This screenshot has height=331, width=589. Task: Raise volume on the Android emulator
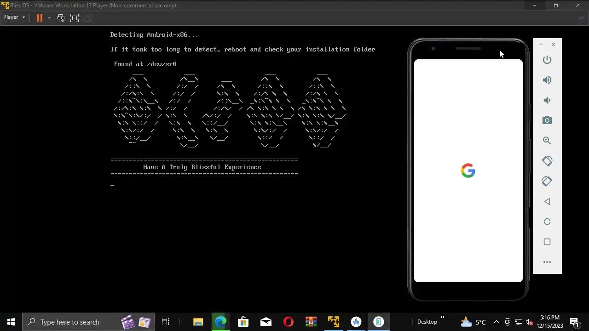point(547,80)
